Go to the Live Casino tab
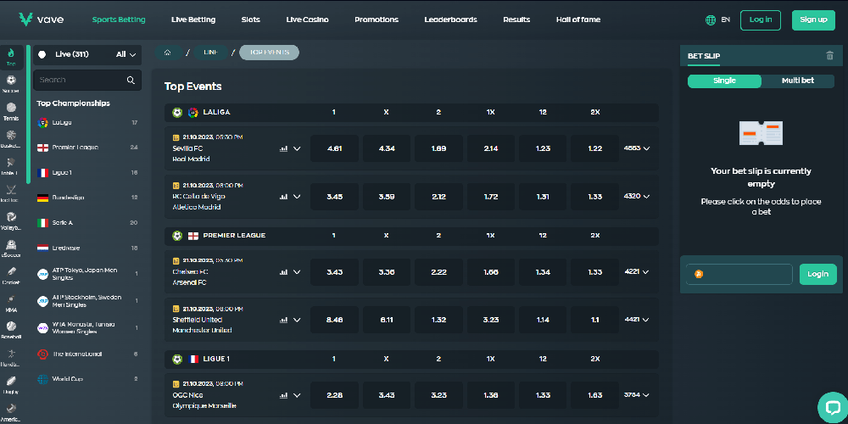Screen dimensions: 848x424 [x=307, y=20]
